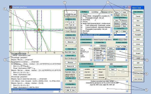Redraw the graphics plot
Viewport: 151px width, 94px height.
(x=73, y=32)
